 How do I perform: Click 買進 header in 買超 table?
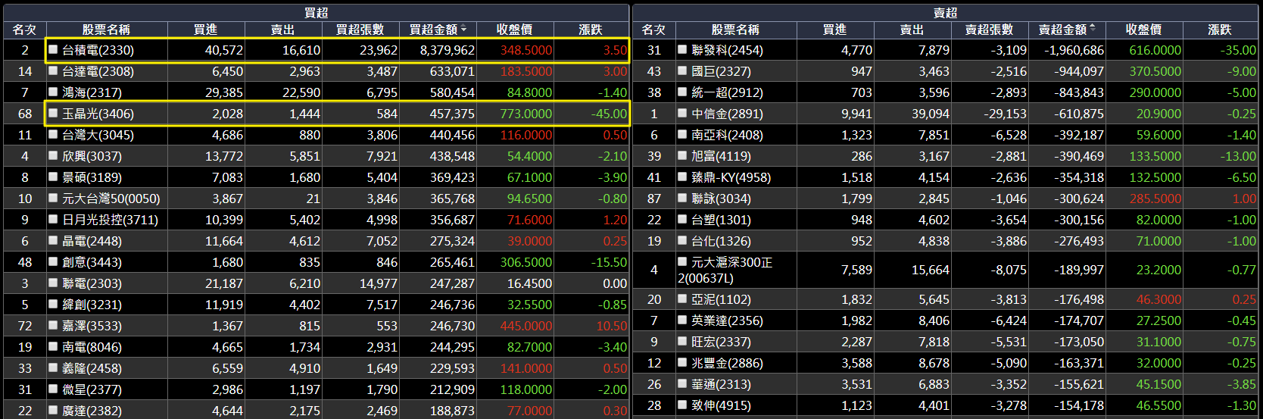(x=205, y=30)
